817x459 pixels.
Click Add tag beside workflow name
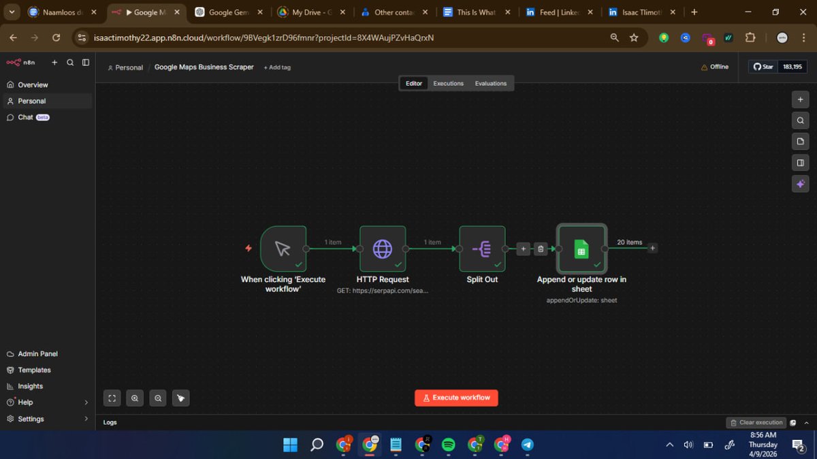[277, 67]
